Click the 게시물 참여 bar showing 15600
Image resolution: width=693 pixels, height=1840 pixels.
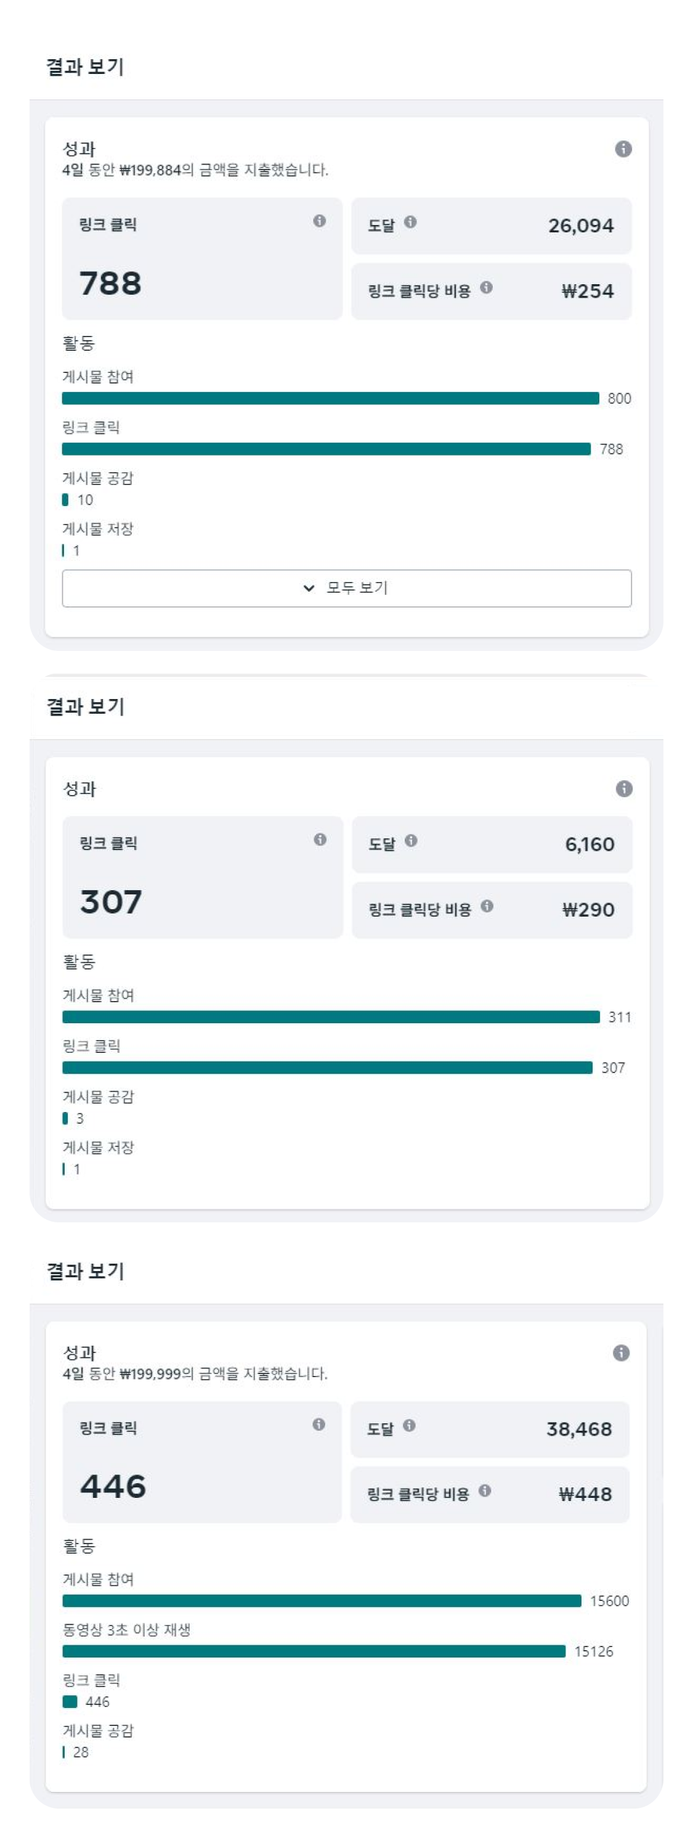coord(322,1601)
